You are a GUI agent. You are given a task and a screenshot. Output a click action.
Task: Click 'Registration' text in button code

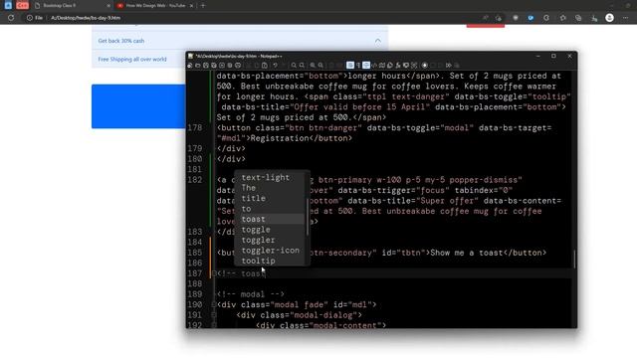click(280, 138)
